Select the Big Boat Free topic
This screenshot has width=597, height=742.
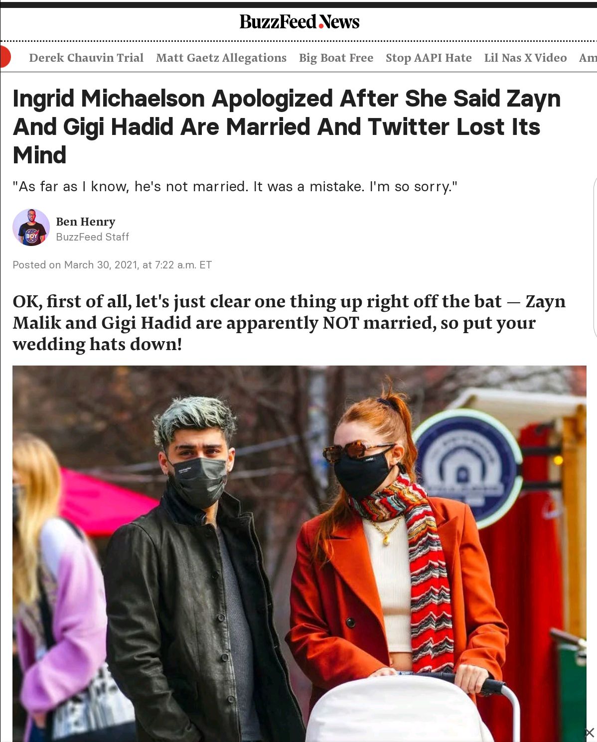point(336,58)
